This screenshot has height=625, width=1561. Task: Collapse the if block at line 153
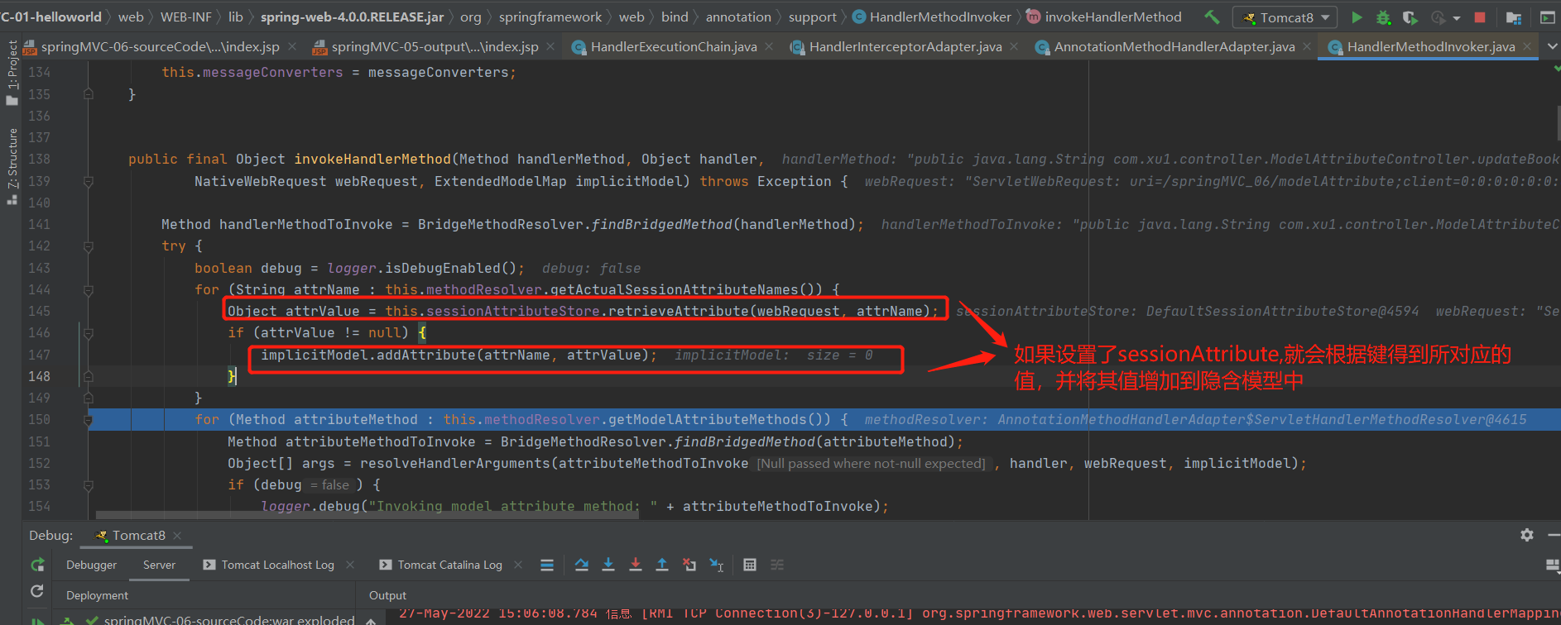point(89,484)
